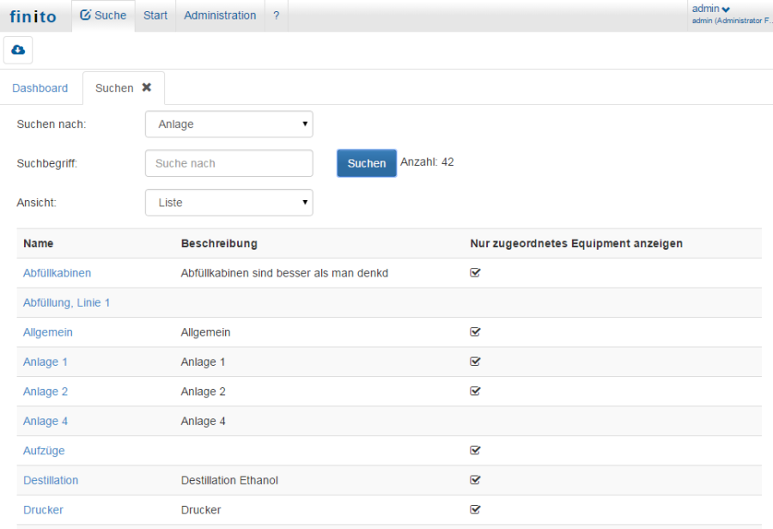Screen dimensions: 773x529
Task: Toggle checkbox in the Destillation row
Action: (475, 480)
